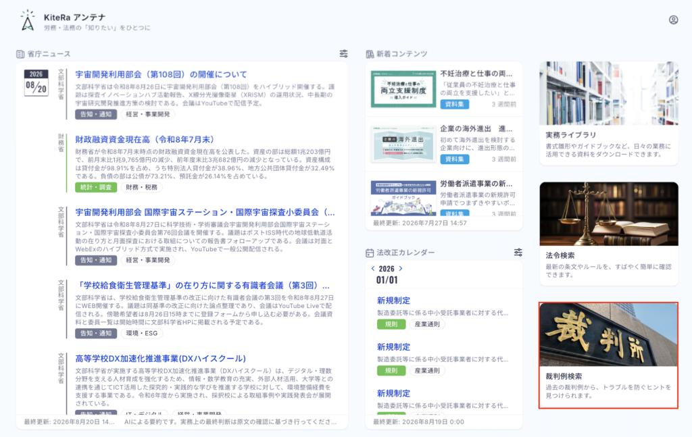Click the 省庁ニュース newspaper icon
The height and width of the screenshot is (437, 692).
(20, 54)
